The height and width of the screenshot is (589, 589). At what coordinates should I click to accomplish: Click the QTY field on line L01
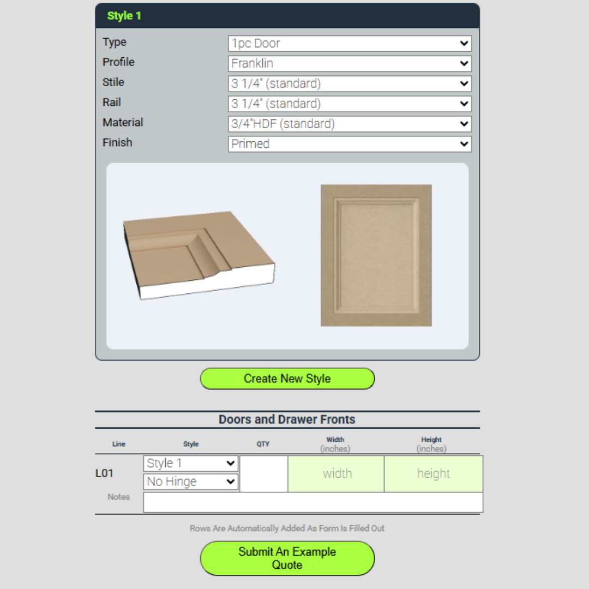pyautogui.click(x=263, y=473)
